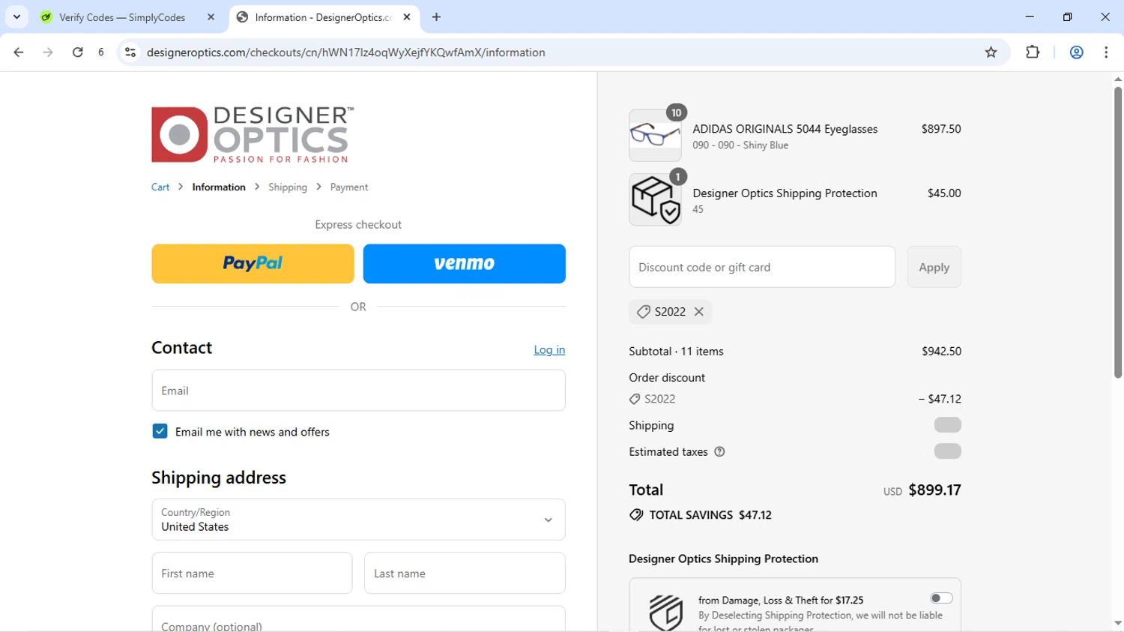Focus the Company (optional) field
Viewport: 1124px width, 632px height.
click(x=358, y=619)
